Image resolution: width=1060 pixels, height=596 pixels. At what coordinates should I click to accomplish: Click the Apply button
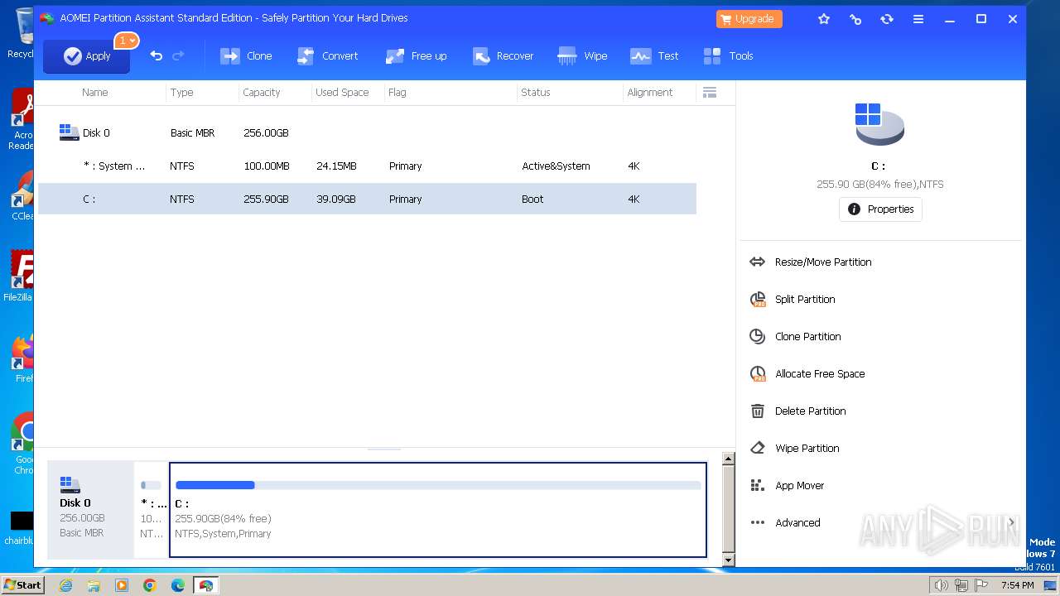tap(86, 55)
